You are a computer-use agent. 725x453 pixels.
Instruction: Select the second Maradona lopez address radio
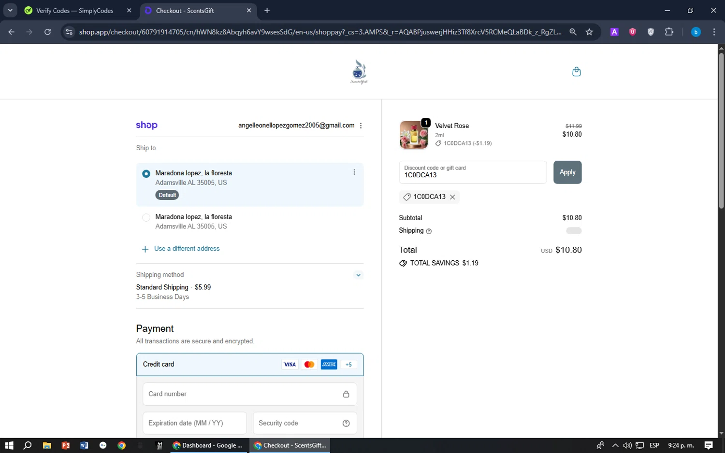tap(146, 217)
